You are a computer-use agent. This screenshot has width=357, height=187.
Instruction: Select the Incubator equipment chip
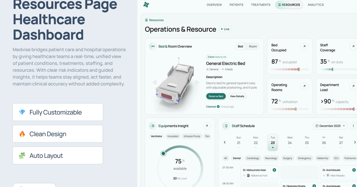click(173, 136)
